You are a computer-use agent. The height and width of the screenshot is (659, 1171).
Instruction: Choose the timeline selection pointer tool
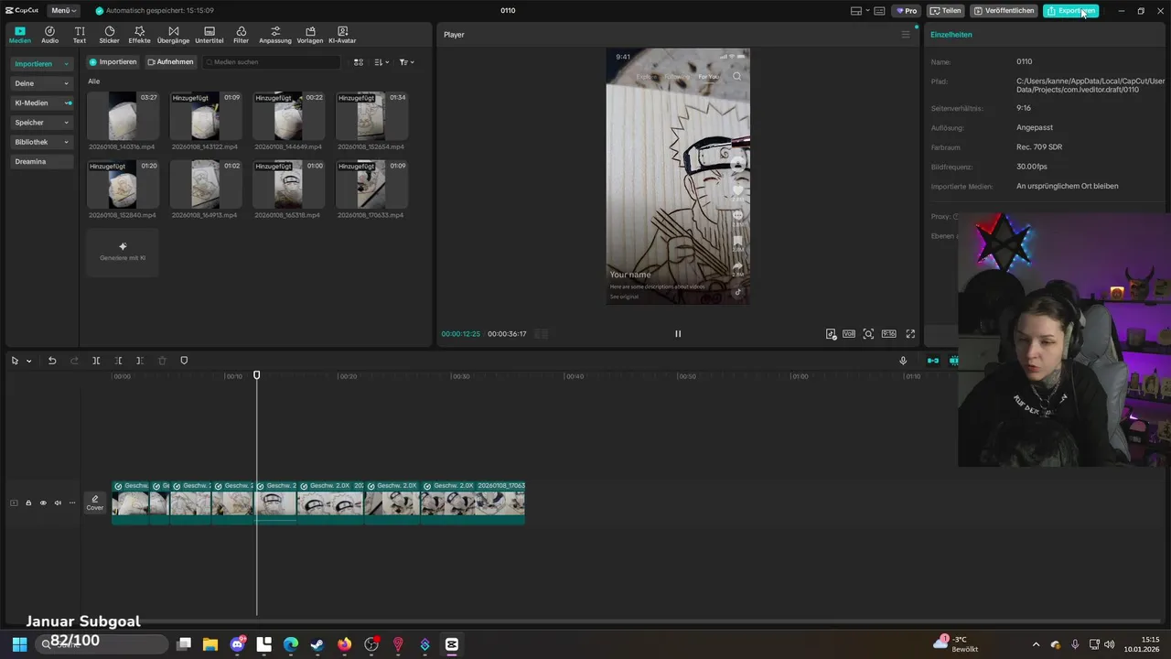click(15, 361)
